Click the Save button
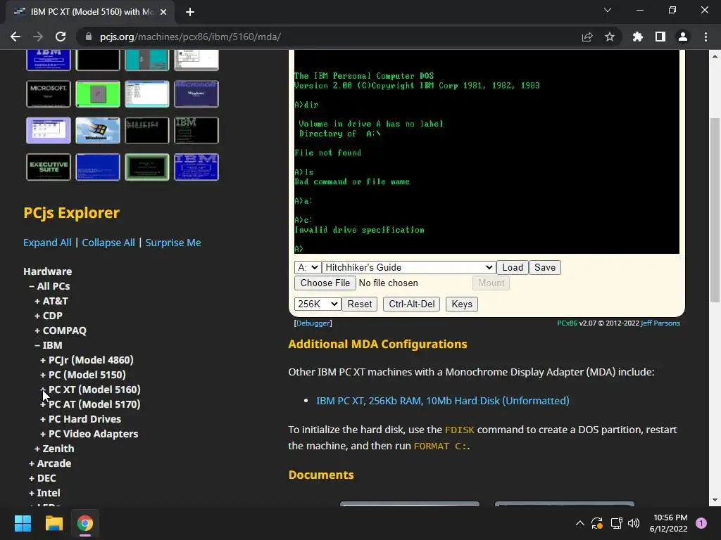721x540 pixels. [x=544, y=267]
